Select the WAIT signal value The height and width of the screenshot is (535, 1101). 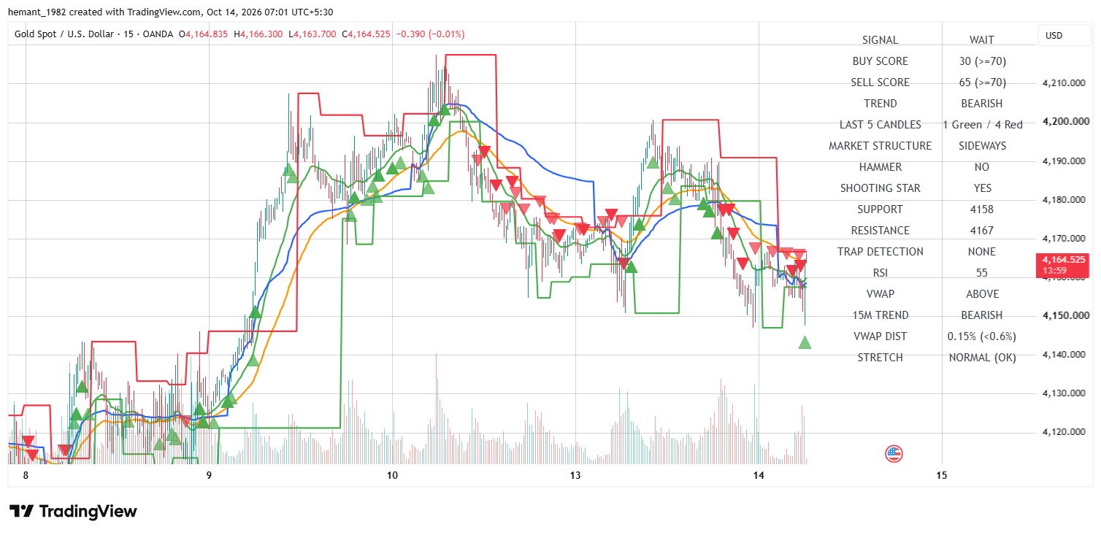[x=982, y=40]
